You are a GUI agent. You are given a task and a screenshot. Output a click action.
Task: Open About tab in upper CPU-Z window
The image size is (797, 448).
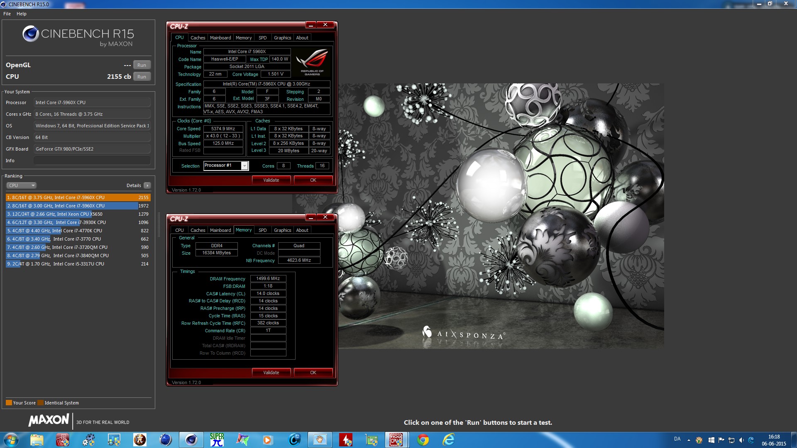point(302,38)
